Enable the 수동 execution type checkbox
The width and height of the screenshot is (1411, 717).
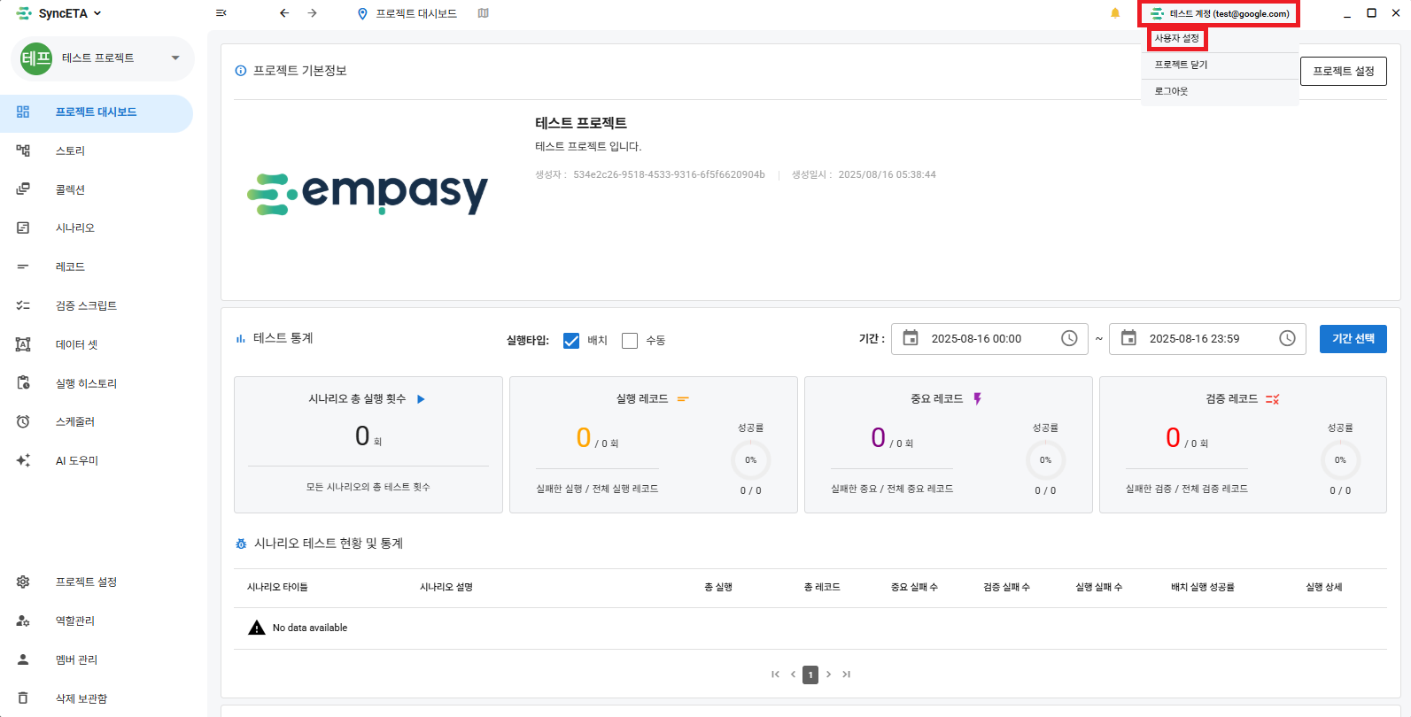630,341
